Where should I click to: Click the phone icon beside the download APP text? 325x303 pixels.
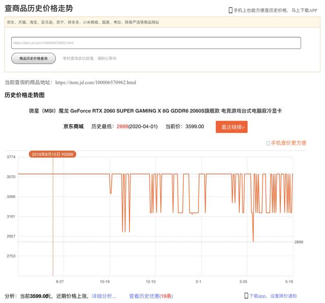[230, 10]
